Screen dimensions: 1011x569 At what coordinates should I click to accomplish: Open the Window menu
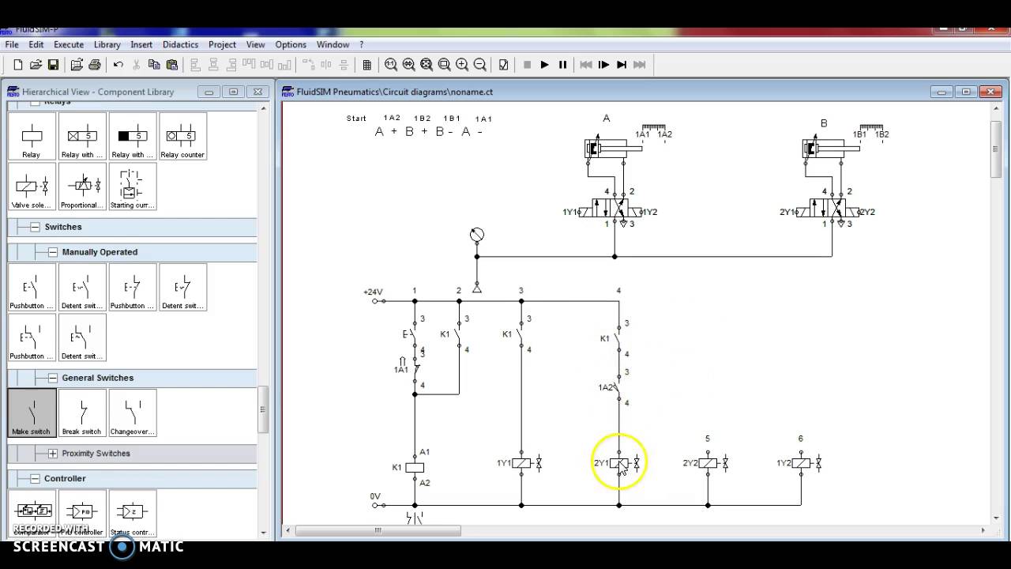(333, 45)
